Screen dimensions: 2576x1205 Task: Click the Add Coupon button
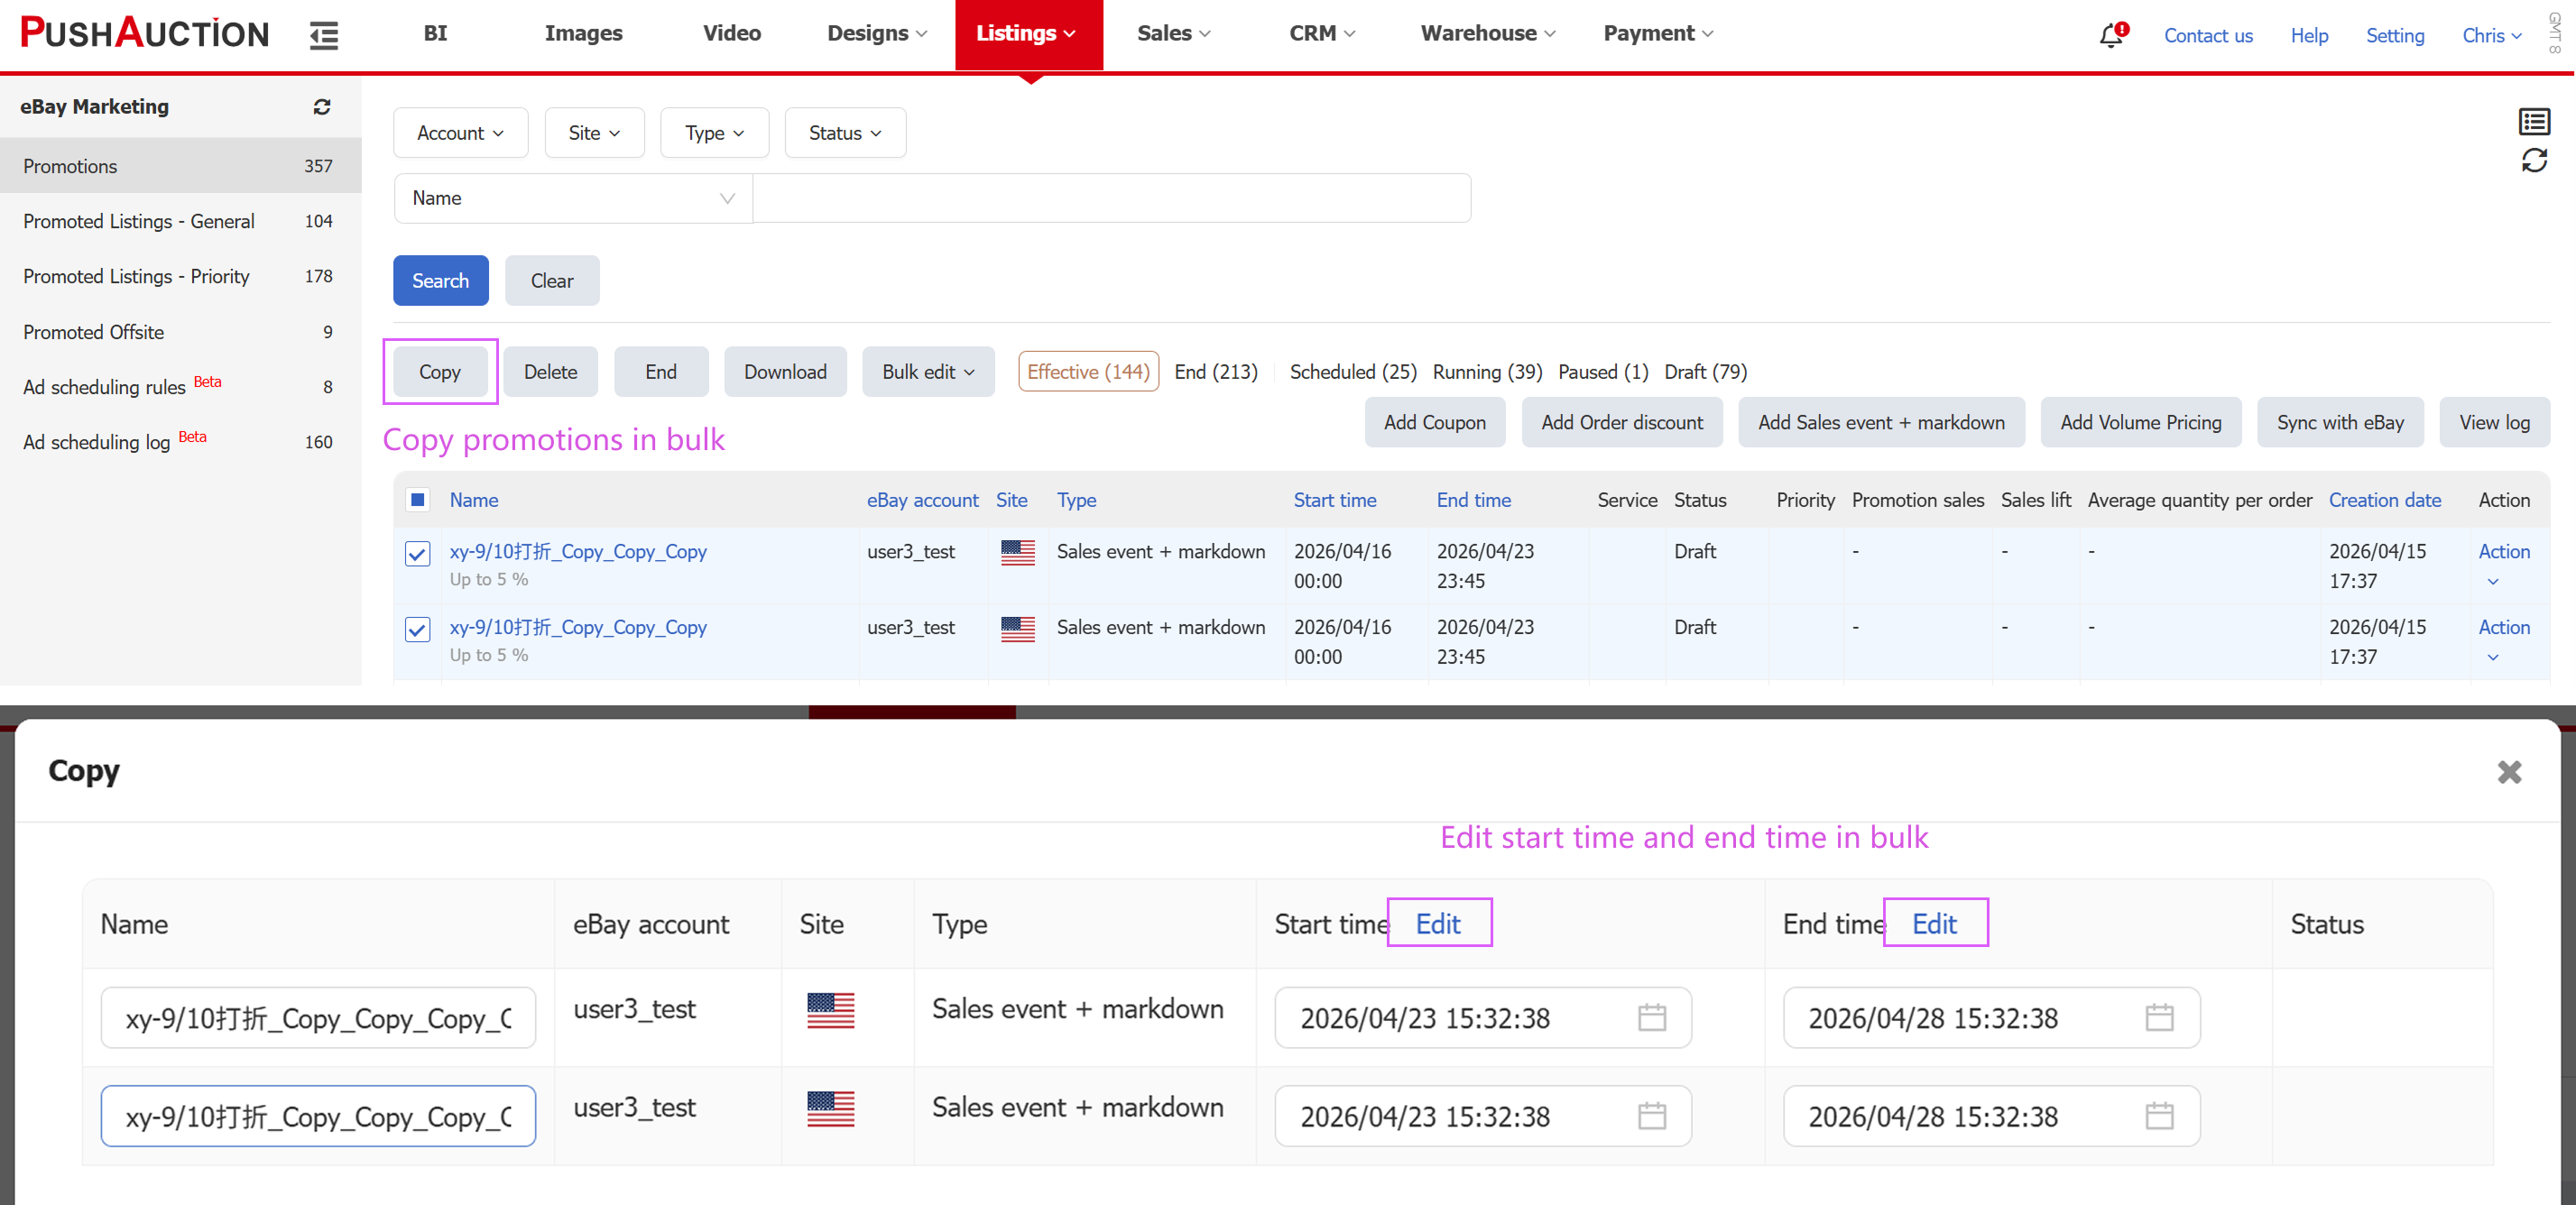1434,422
